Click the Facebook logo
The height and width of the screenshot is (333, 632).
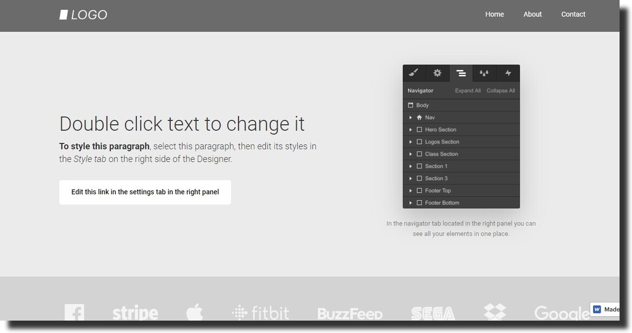[x=75, y=312]
